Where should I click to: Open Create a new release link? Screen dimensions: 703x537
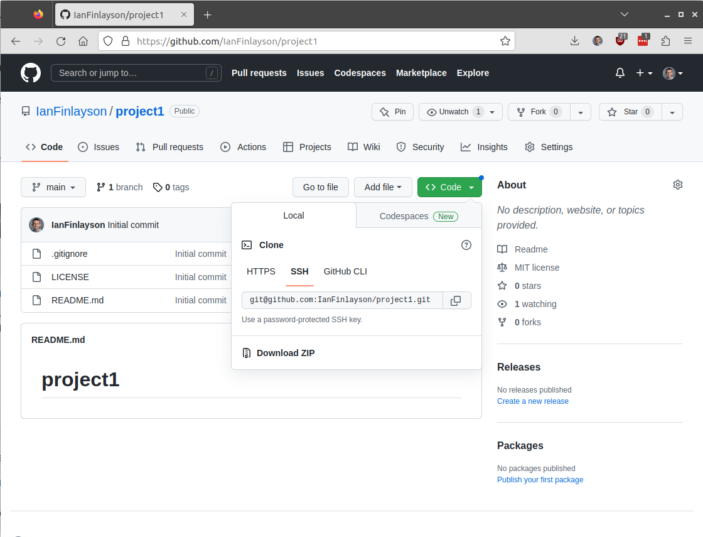click(x=533, y=401)
